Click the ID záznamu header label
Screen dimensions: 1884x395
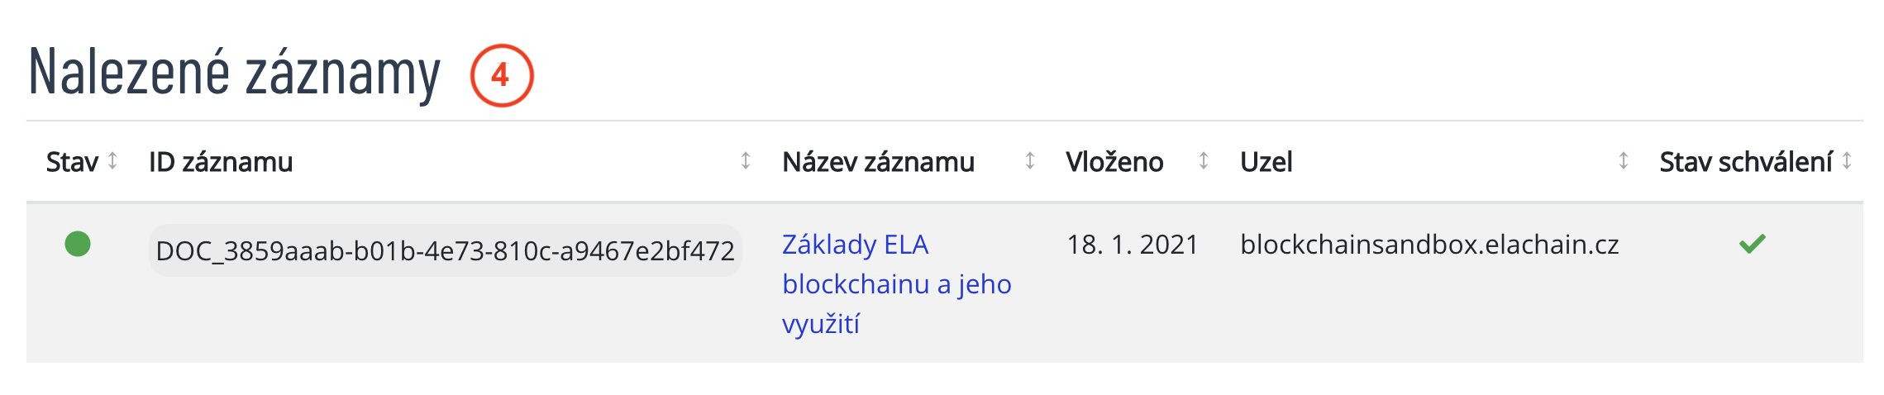[x=221, y=162]
